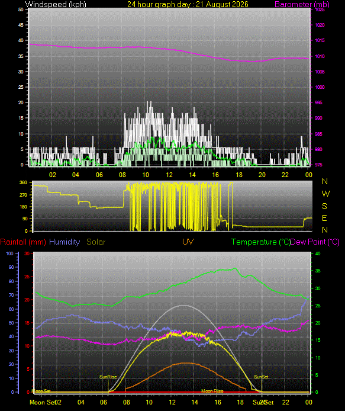Click the W compass direction label

pos(325,194)
